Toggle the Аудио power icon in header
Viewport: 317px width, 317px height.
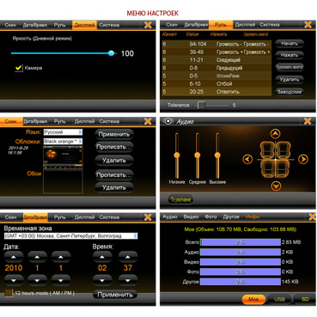click(x=168, y=121)
